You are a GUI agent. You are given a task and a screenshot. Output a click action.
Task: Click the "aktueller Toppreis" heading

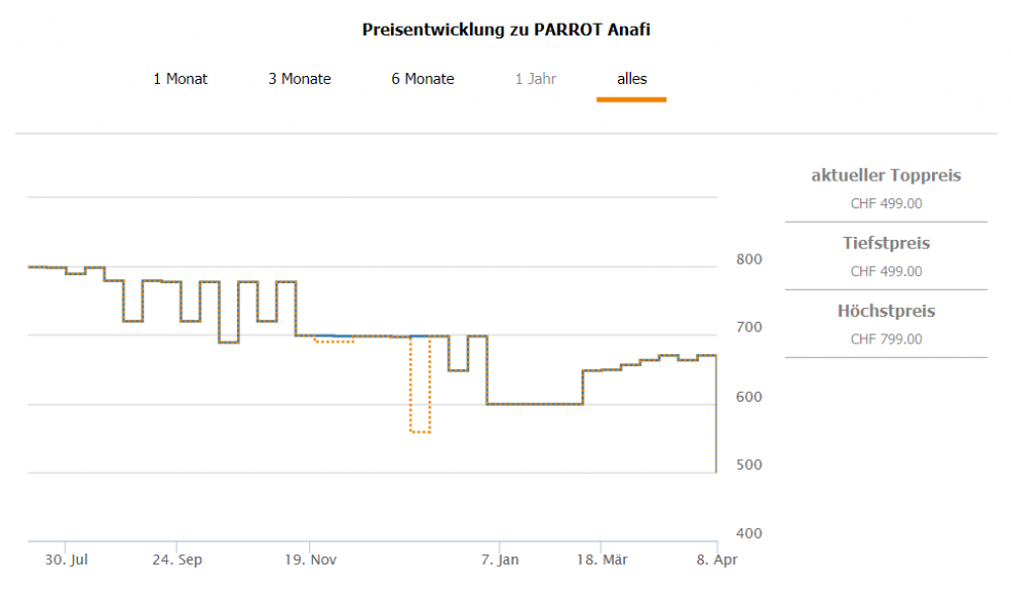point(886,176)
